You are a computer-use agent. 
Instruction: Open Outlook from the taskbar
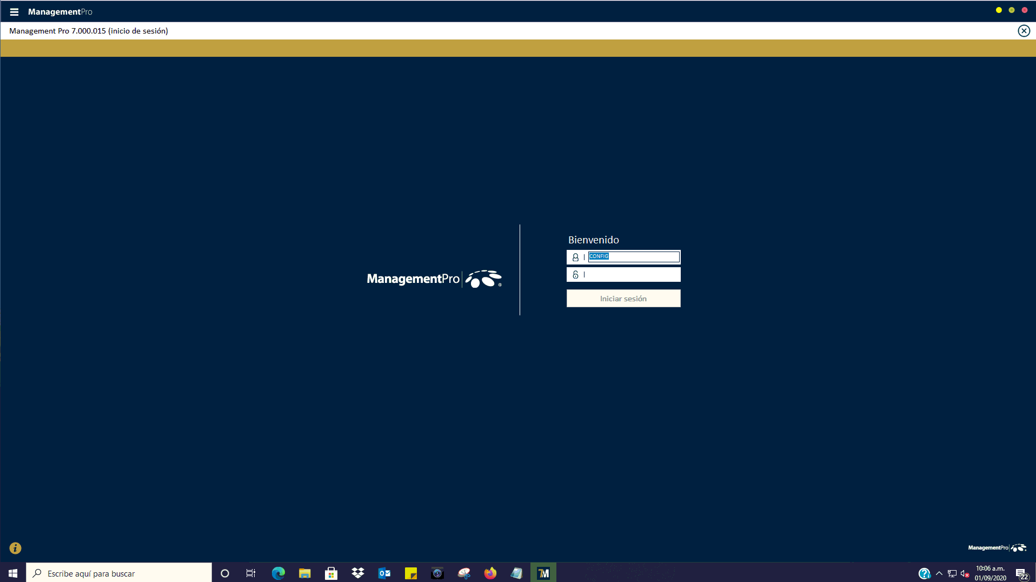tap(384, 573)
